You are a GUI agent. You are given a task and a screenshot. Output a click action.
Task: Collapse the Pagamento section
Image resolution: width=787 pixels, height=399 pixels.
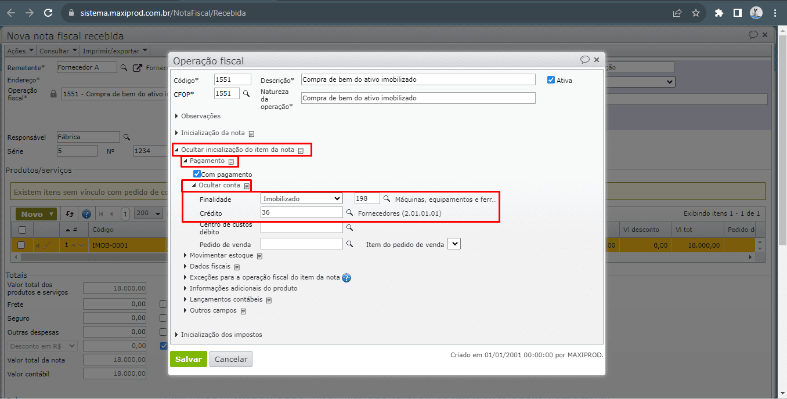click(x=204, y=161)
